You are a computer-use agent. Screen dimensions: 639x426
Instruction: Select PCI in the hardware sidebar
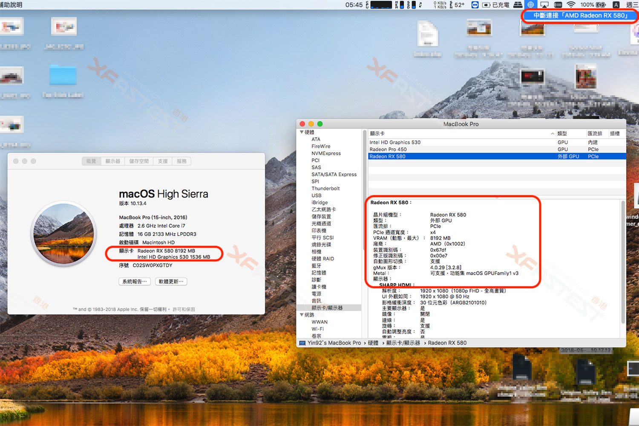(x=315, y=160)
